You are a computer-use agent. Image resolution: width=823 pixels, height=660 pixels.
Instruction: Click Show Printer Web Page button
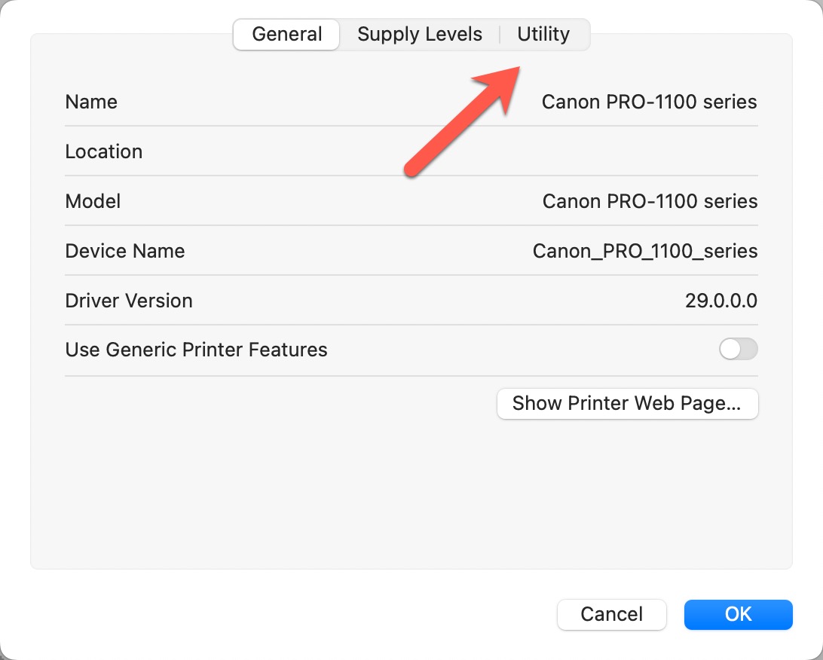click(627, 403)
